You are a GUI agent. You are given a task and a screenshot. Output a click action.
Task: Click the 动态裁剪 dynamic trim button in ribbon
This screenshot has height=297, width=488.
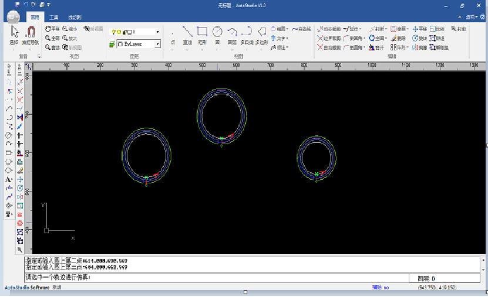(x=329, y=29)
